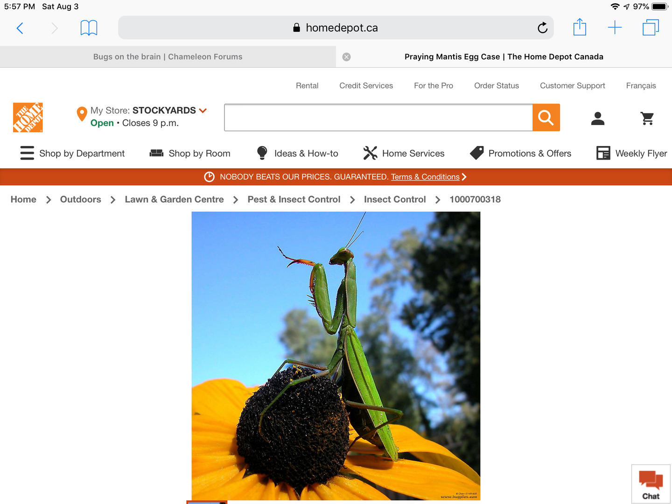Open the Chat support widget
Image resolution: width=672 pixels, height=504 pixels.
tap(651, 484)
